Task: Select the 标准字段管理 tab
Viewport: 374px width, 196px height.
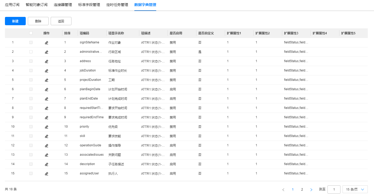Action: 89,5
